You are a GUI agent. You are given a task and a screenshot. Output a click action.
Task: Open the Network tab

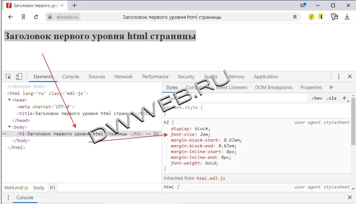(123, 77)
